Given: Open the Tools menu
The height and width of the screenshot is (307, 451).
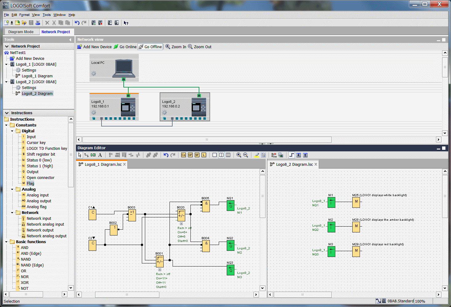Looking at the screenshot, I should click(47, 15).
